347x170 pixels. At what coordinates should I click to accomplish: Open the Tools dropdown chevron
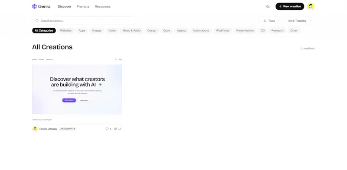[278, 21]
